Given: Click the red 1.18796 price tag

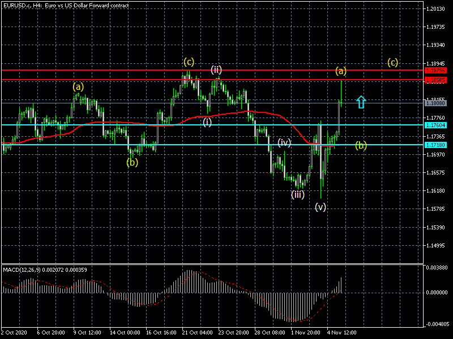Looking at the screenshot, I should point(437,70).
